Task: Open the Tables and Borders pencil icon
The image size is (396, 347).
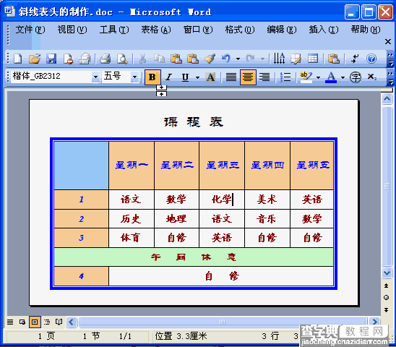Action: (x=296, y=59)
